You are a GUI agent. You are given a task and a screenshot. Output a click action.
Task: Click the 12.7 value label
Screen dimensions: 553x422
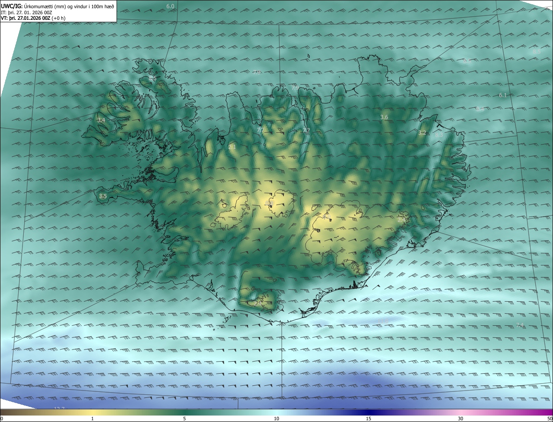click(59, 409)
